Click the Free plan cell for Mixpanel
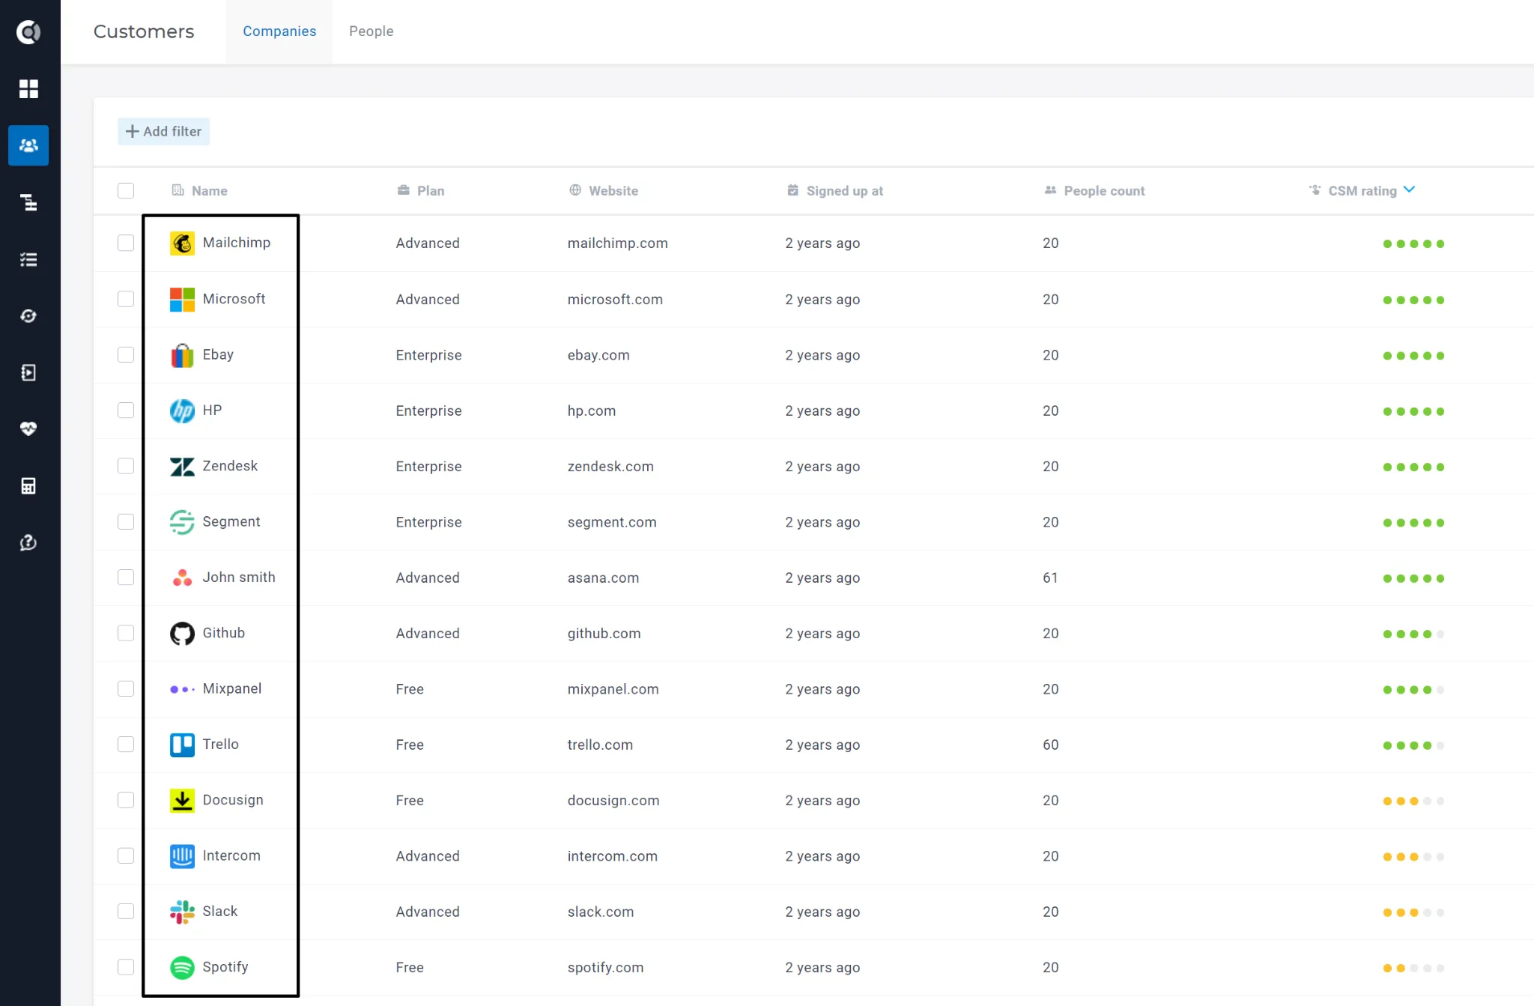This screenshot has width=1534, height=1006. [x=410, y=689]
